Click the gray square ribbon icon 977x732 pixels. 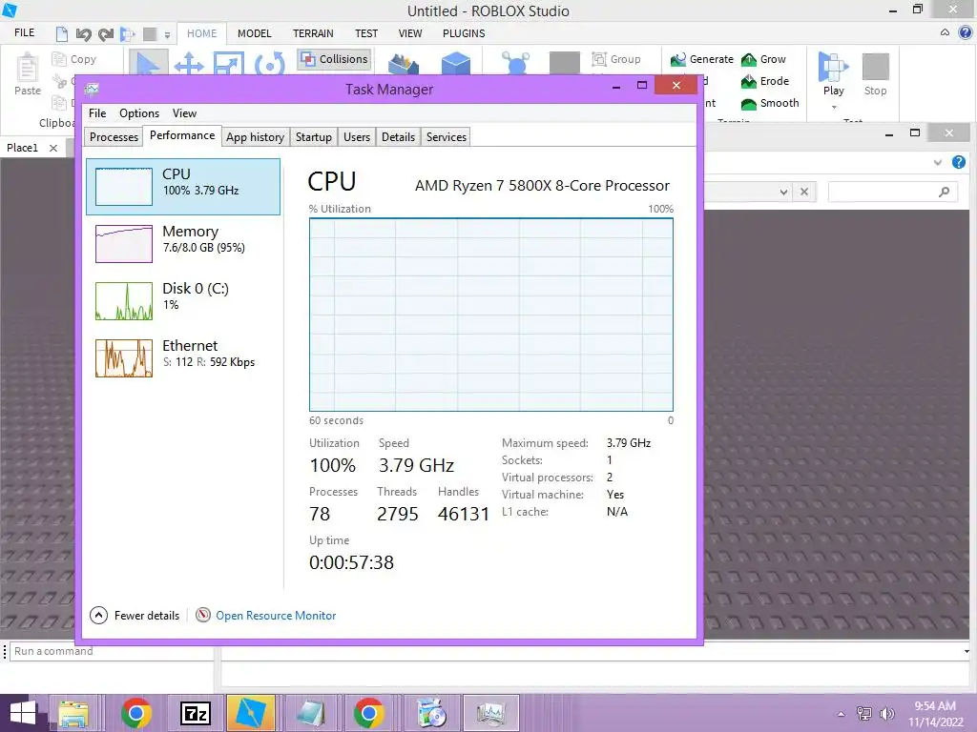click(565, 64)
